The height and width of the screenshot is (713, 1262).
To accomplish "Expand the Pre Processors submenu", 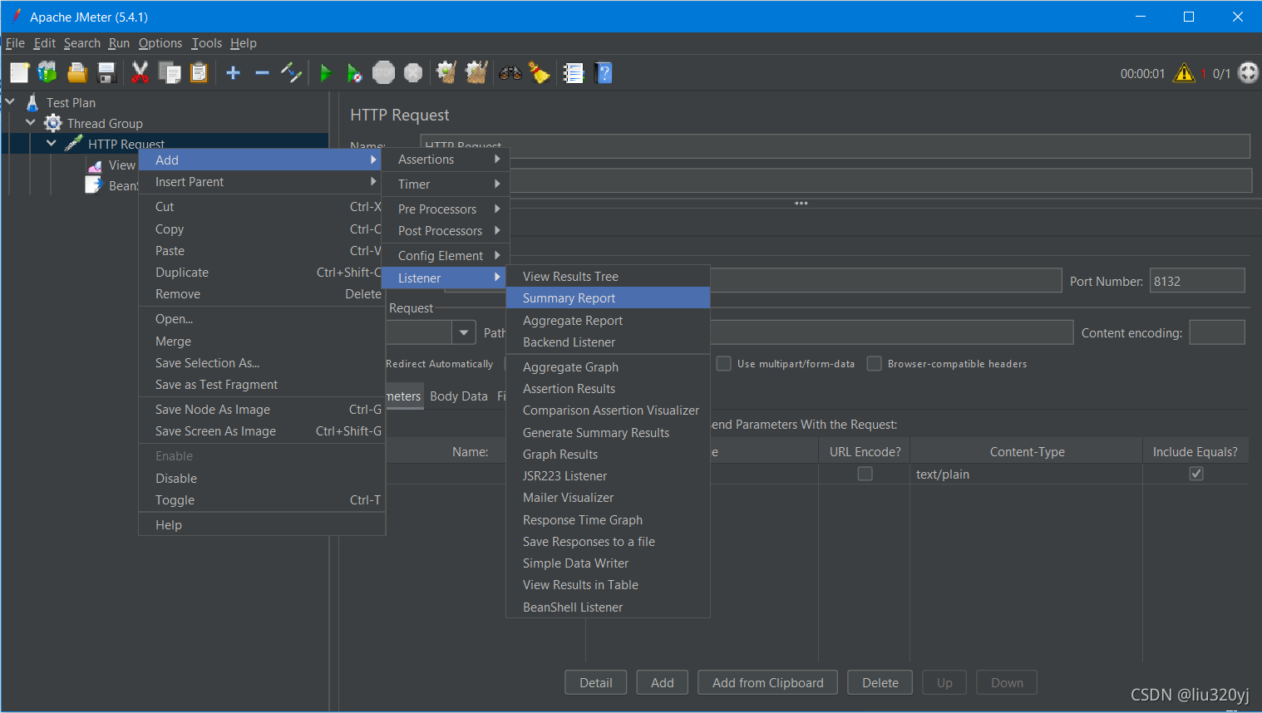I will (x=445, y=209).
